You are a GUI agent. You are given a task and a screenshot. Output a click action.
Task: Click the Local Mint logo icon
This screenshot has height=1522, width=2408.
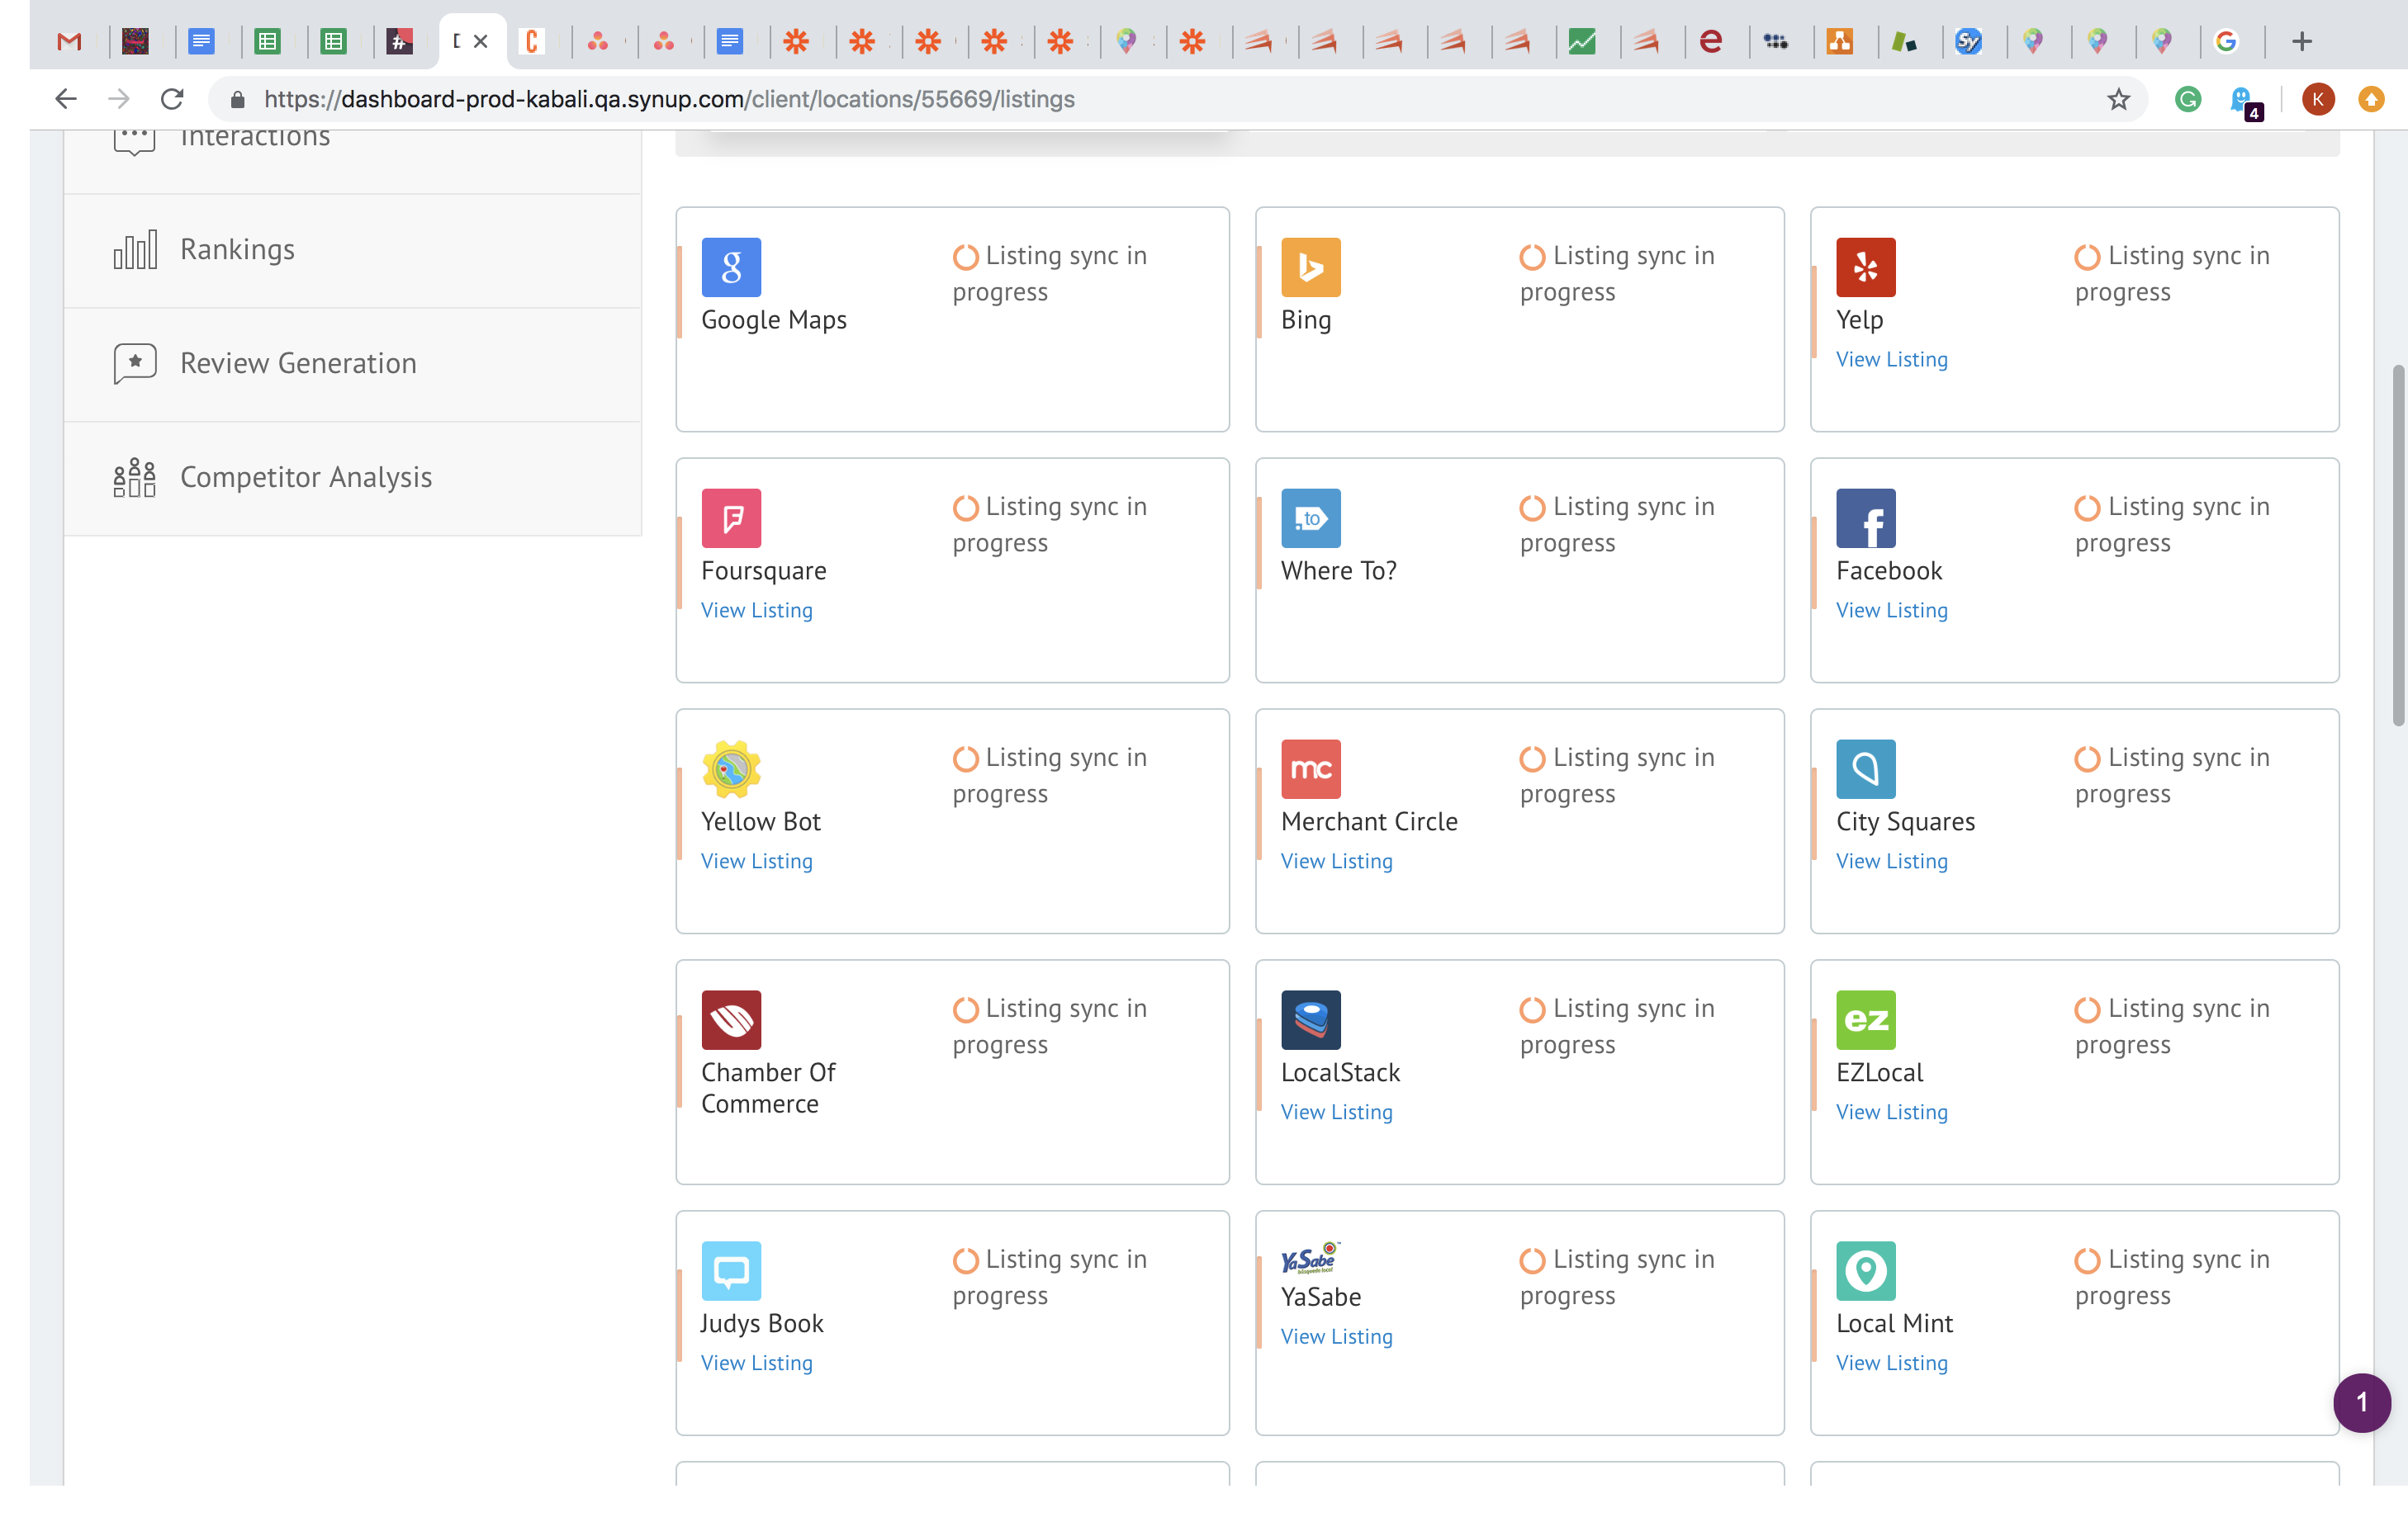[x=1865, y=1270]
